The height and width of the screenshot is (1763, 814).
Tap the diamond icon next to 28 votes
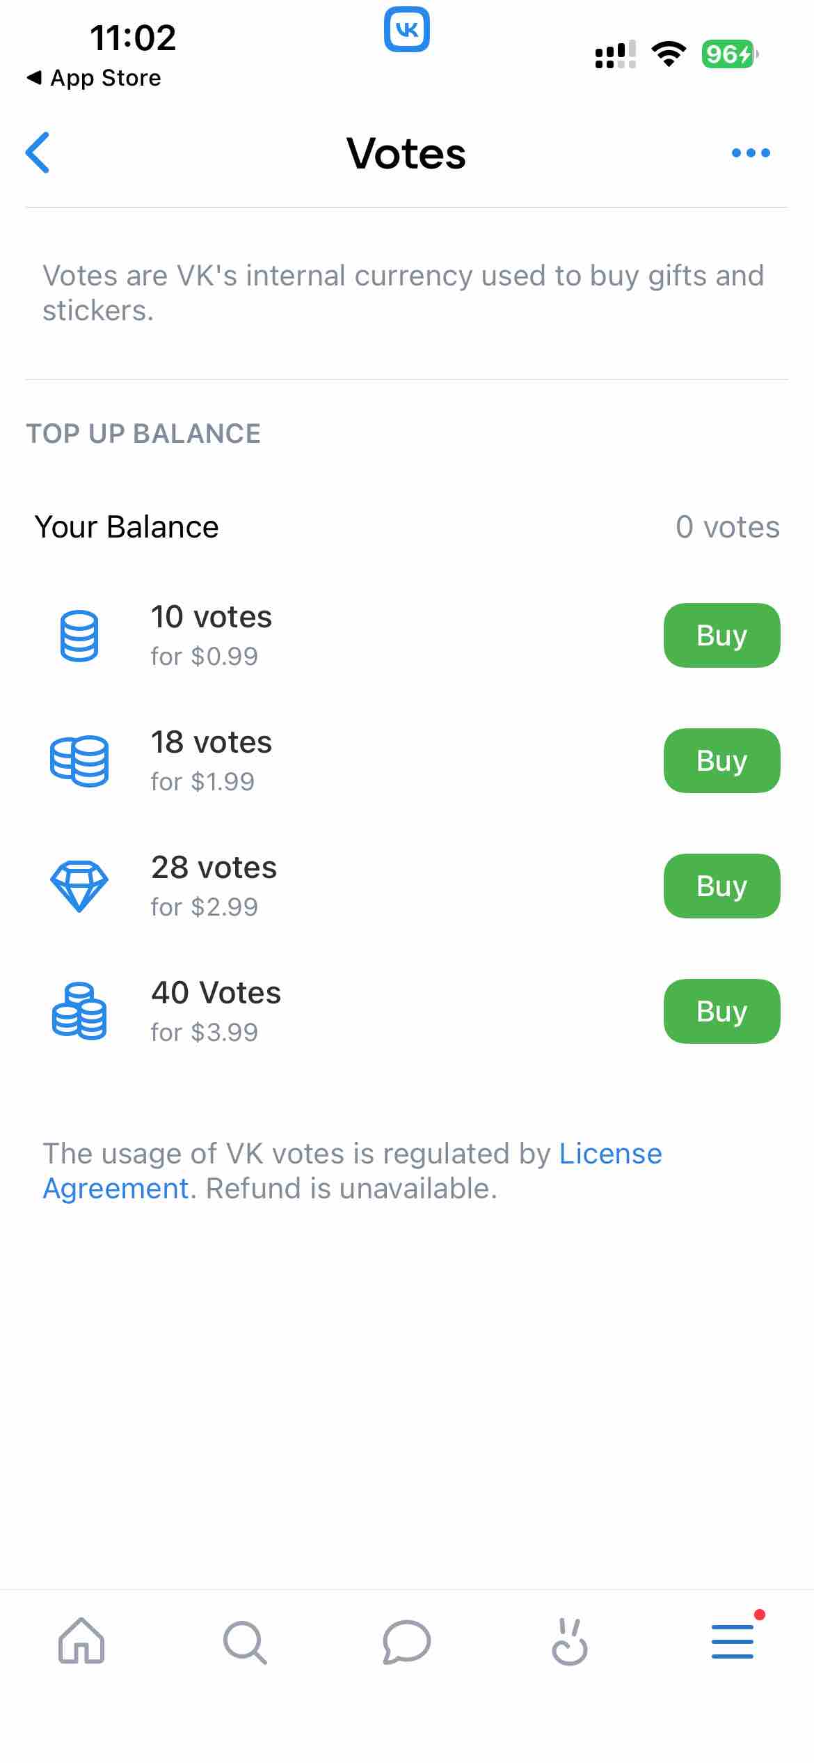[79, 885]
